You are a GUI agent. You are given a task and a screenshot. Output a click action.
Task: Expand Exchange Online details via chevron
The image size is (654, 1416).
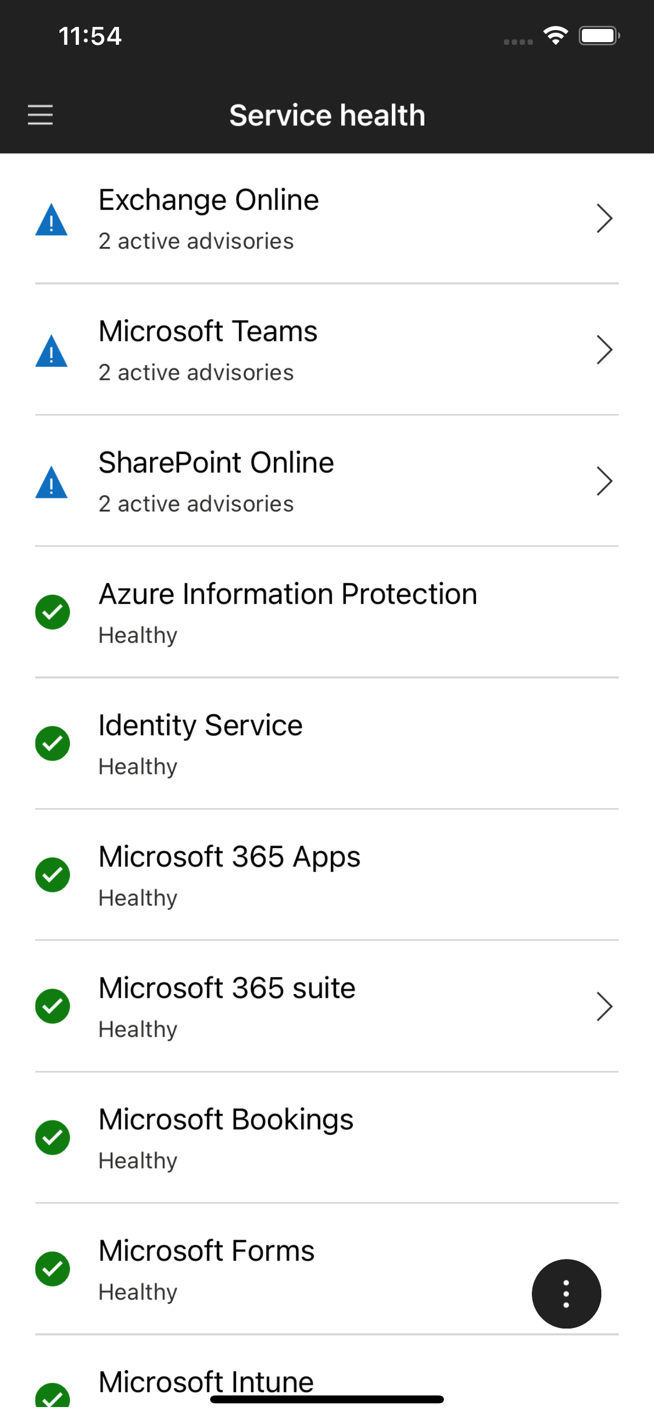pos(605,219)
